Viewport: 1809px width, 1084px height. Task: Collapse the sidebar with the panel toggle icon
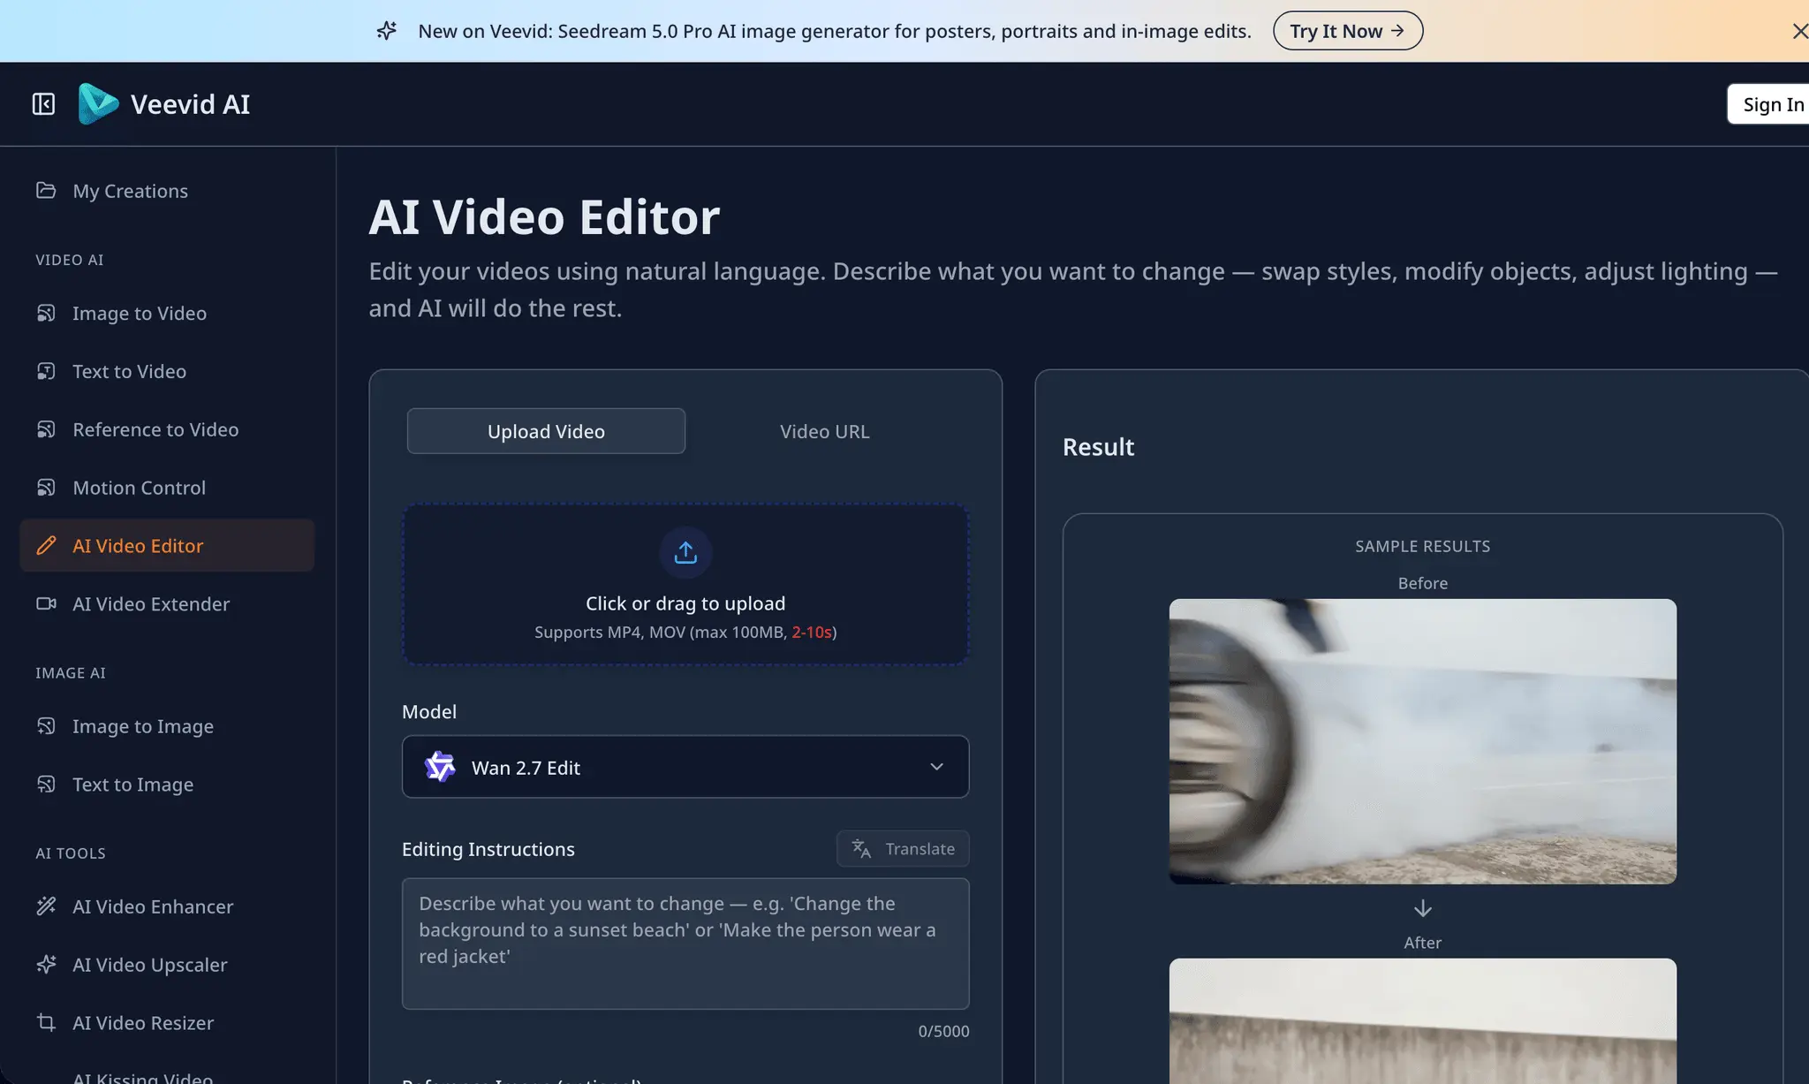point(43,104)
